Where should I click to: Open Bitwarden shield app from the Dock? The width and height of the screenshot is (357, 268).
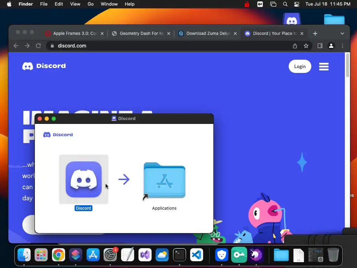[x=221, y=255]
